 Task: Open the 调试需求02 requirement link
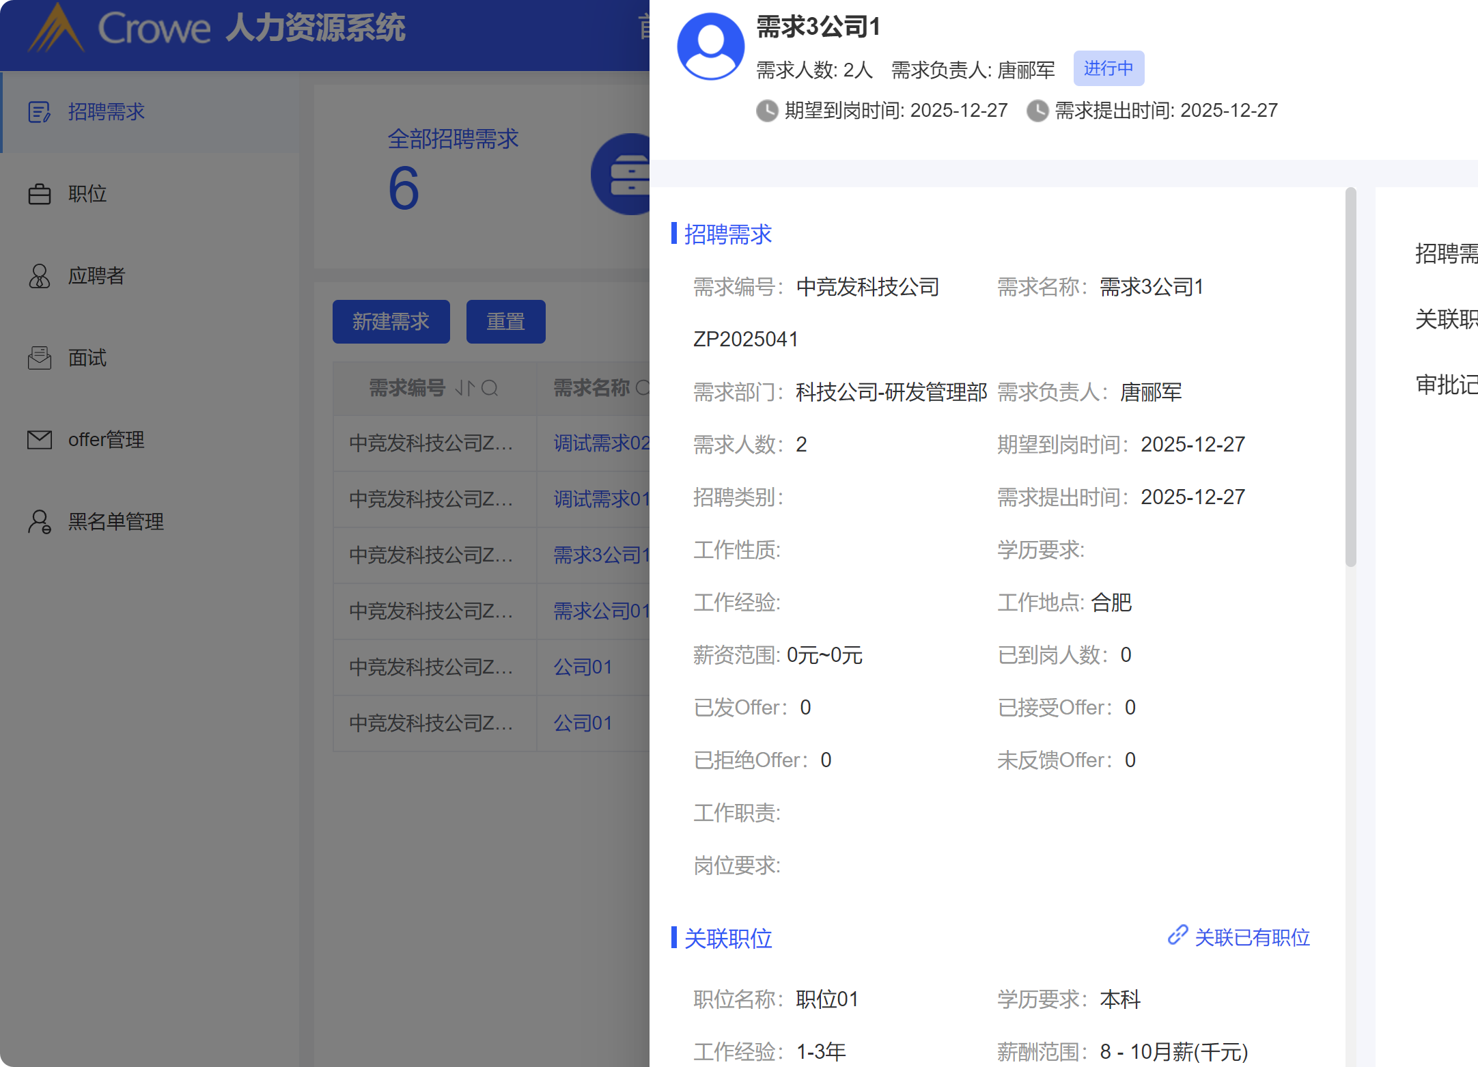(x=600, y=443)
